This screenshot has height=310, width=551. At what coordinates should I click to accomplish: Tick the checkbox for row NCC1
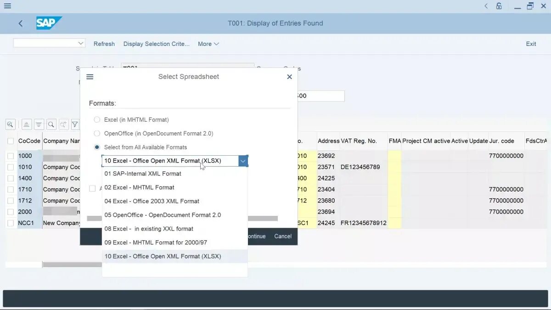(x=11, y=223)
